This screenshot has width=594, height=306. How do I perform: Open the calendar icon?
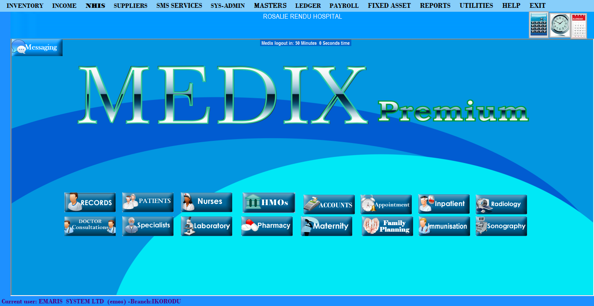tap(579, 26)
